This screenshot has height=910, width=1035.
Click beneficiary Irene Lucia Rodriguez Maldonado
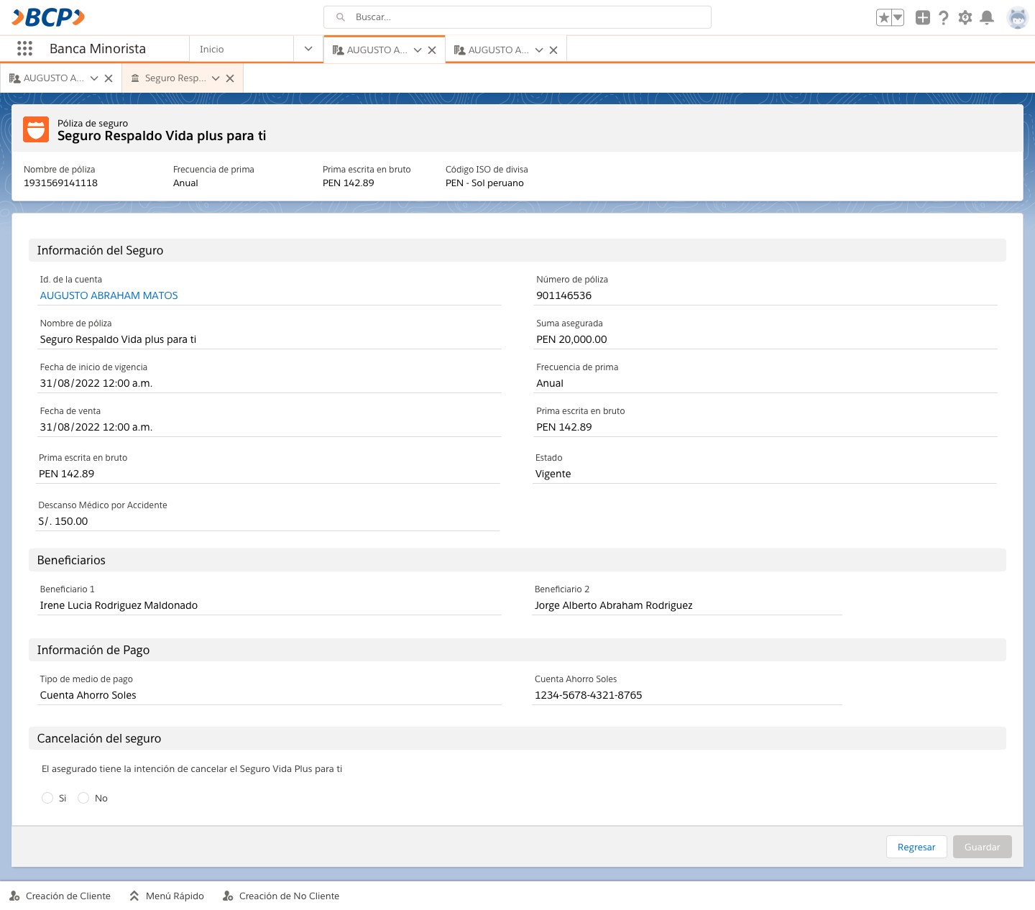point(119,605)
